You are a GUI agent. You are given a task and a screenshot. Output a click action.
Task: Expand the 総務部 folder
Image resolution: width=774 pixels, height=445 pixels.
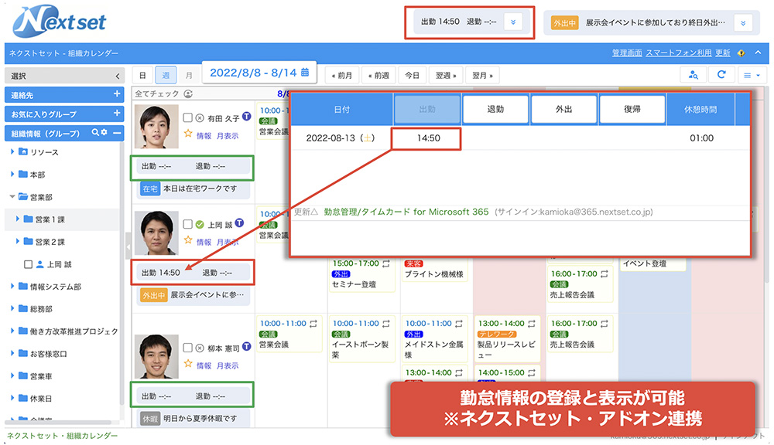(x=12, y=308)
